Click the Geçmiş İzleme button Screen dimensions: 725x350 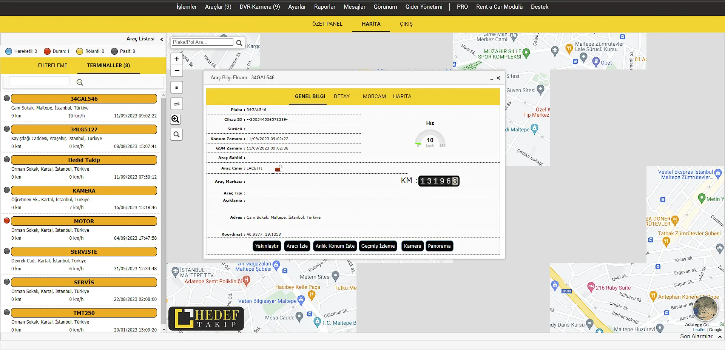pyautogui.click(x=378, y=246)
